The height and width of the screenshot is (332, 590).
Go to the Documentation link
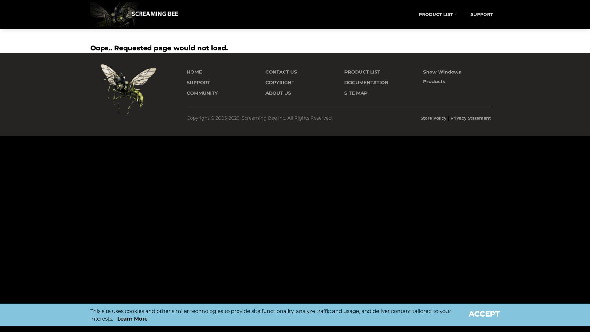(366, 83)
